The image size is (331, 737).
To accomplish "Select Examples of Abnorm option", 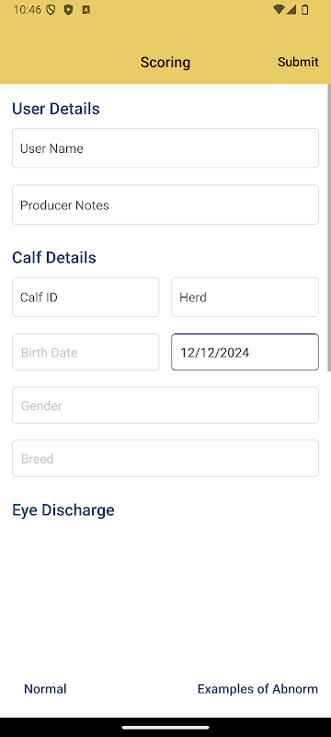I will pos(257,689).
